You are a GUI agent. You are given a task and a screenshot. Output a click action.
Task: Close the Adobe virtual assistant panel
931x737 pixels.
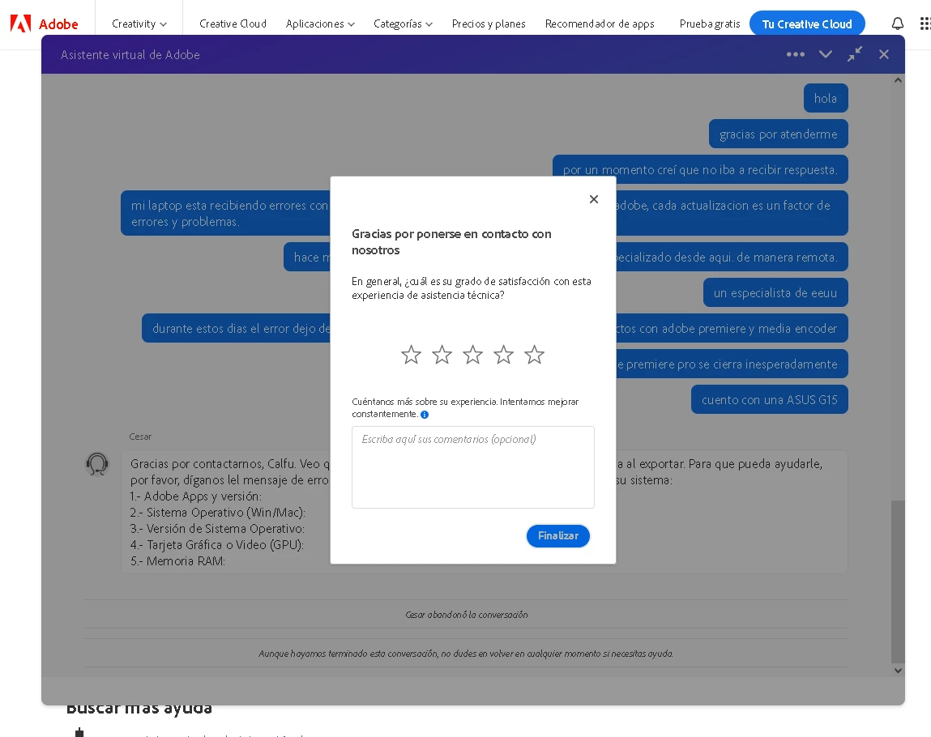coord(883,54)
